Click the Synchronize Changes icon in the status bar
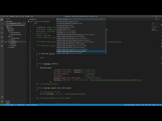Image resolution: width=162 pixels, height=121 pixels. [x=16, y=105]
